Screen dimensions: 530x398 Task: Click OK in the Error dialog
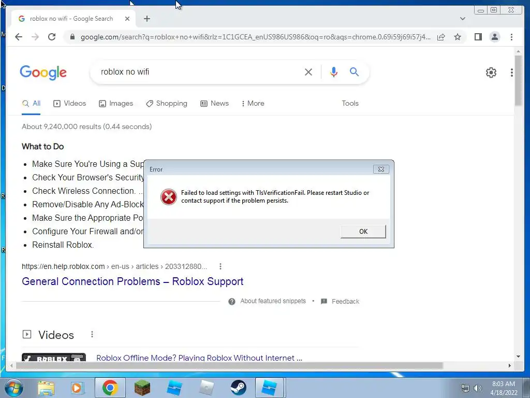pyautogui.click(x=363, y=232)
